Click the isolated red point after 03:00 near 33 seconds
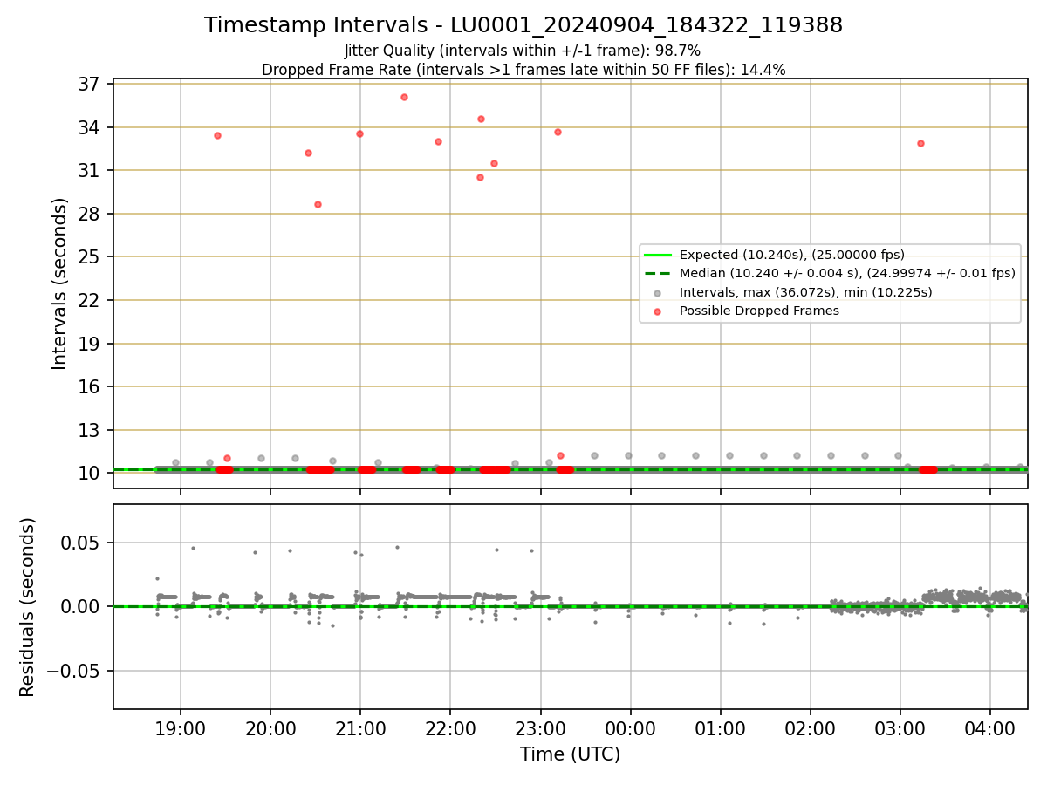 click(920, 143)
